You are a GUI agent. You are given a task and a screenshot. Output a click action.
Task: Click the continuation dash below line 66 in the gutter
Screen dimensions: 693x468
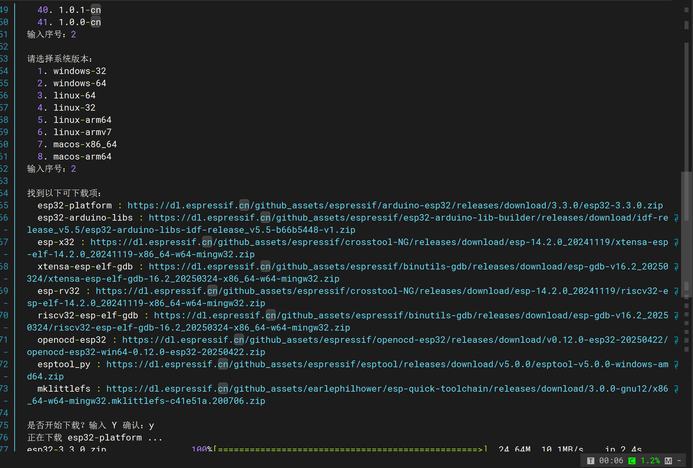[x=5, y=230]
